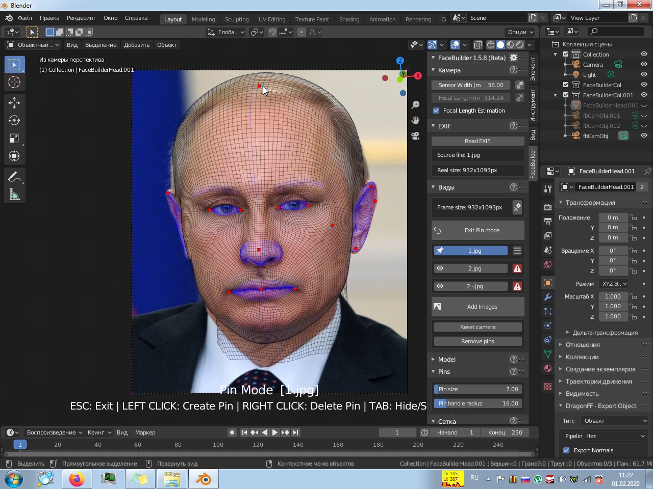Open FaceBuilder settings gear icon

coord(514,58)
